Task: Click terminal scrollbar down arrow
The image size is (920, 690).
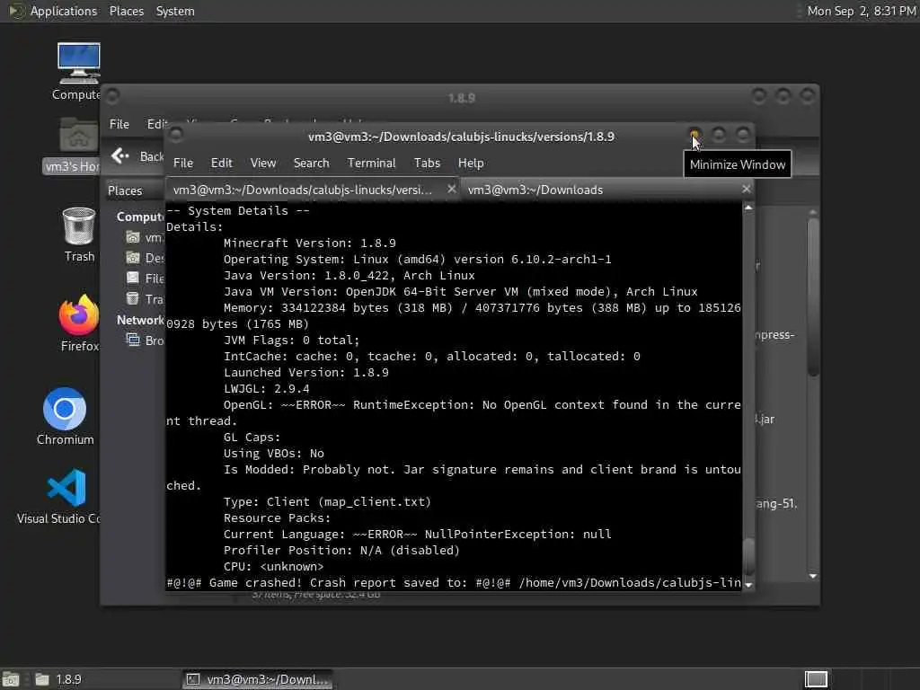Action: (x=748, y=584)
